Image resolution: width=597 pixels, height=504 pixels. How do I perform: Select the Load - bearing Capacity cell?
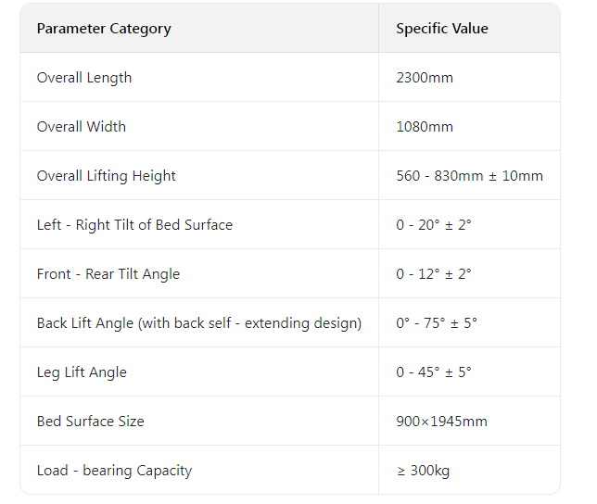pyautogui.click(x=114, y=471)
